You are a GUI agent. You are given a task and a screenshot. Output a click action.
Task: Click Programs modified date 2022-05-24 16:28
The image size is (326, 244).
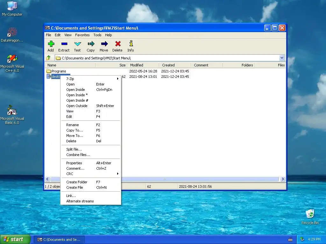click(143, 71)
